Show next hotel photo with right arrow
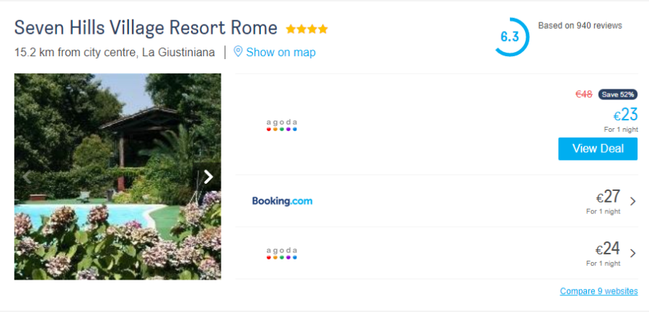The width and height of the screenshot is (649, 312). coord(208,177)
